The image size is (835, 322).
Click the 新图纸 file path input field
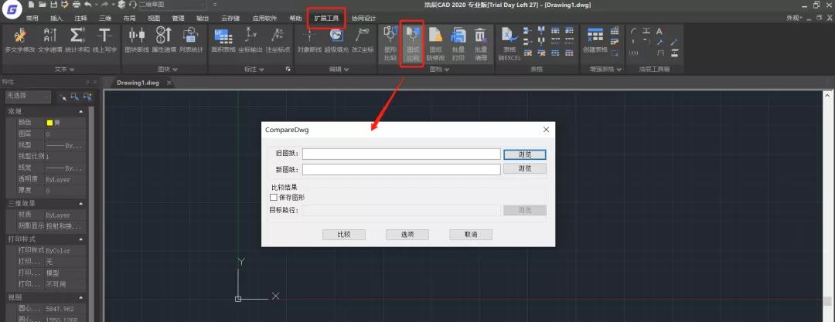point(401,169)
